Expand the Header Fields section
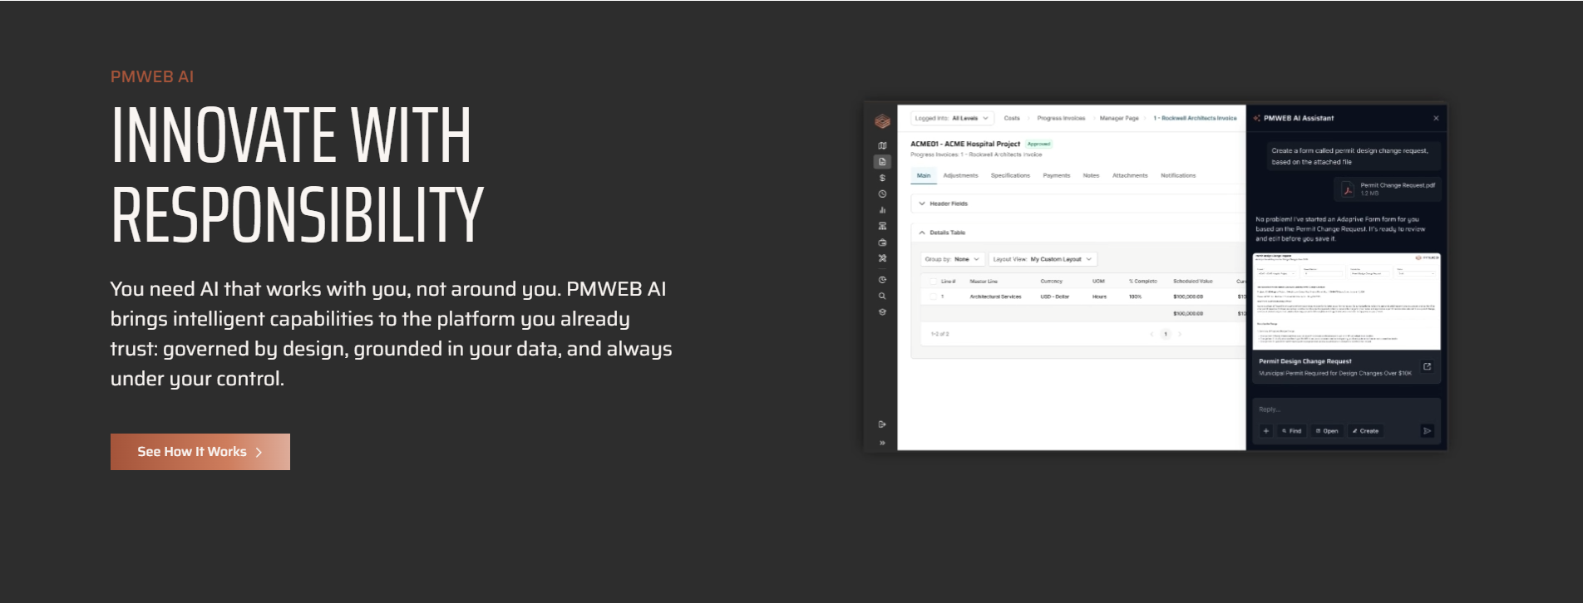The height and width of the screenshot is (603, 1583). tap(922, 203)
